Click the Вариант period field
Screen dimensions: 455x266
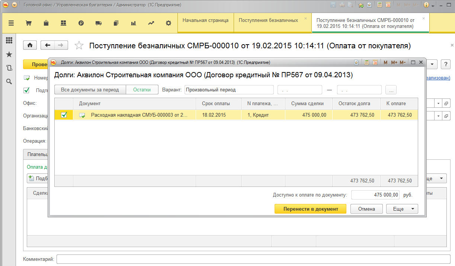[x=229, y=90]
